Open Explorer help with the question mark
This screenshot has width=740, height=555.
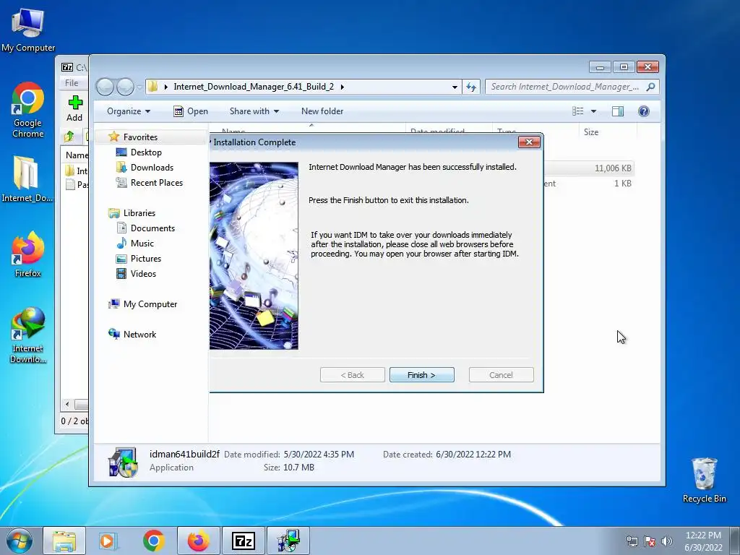643,111
